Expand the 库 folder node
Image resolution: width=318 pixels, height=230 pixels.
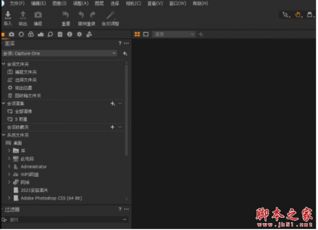[9, 151]
